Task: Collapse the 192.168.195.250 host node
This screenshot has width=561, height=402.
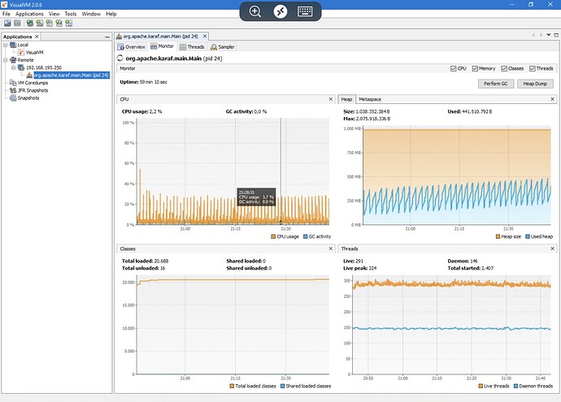Action: (11, 67)
